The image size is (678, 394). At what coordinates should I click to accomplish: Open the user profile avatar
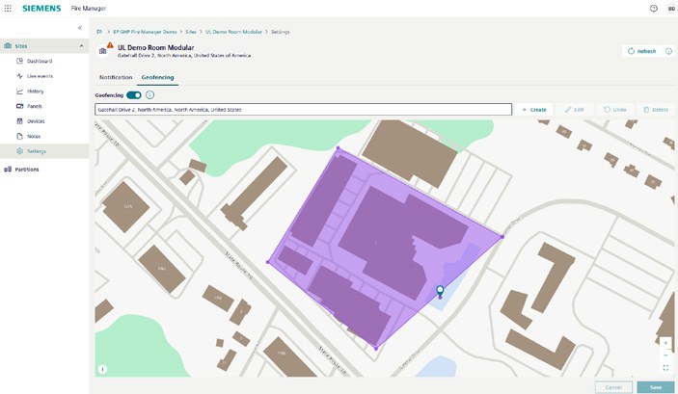(671, 9)
